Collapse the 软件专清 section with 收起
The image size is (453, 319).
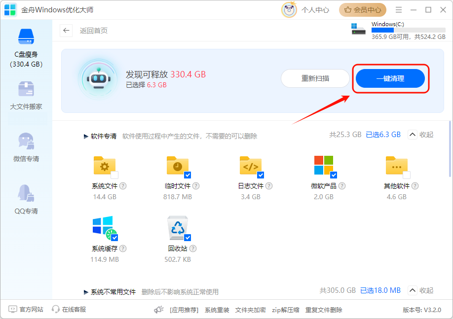point(421,135)
